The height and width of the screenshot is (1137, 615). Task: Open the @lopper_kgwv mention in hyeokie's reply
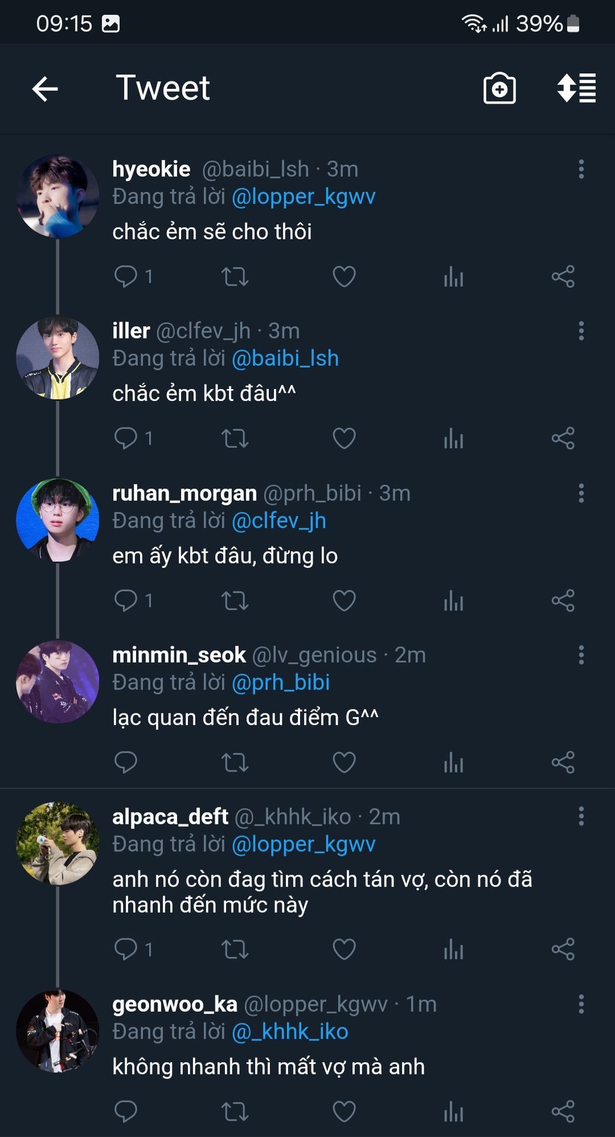pos(303,197)
